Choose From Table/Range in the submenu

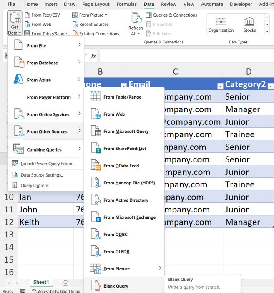pos(124,97)
